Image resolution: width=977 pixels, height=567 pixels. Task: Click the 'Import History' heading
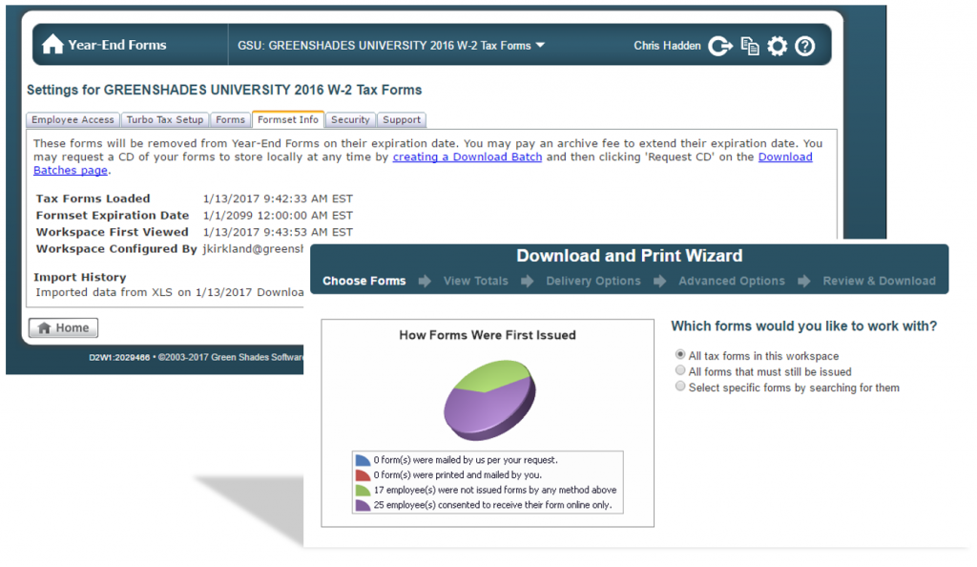[80, 277]
